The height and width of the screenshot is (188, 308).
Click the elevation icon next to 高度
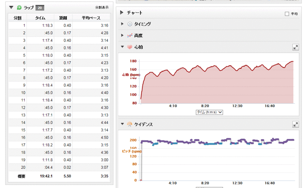pos(130,35)
